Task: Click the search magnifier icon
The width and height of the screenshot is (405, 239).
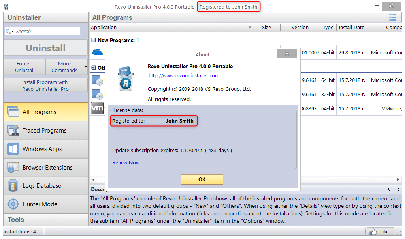Action: pos(8,31)
